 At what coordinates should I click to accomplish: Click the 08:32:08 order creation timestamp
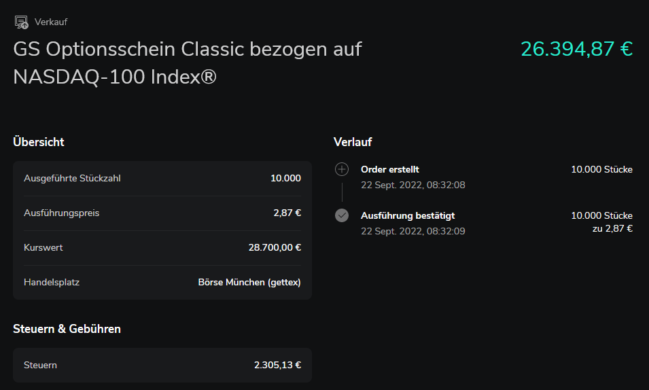446,185
